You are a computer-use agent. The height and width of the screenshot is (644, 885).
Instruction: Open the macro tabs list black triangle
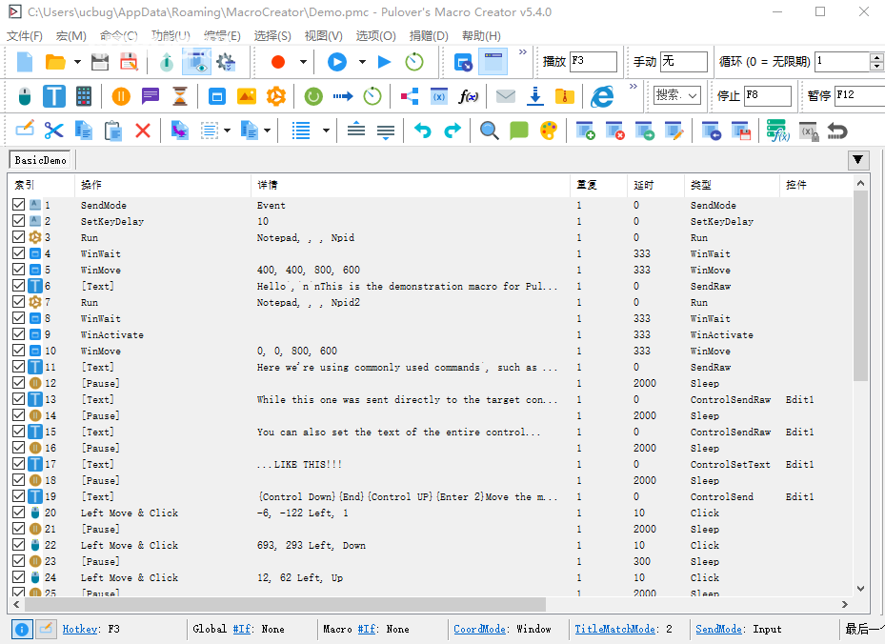pyautogui.click(x=858, y=160)
